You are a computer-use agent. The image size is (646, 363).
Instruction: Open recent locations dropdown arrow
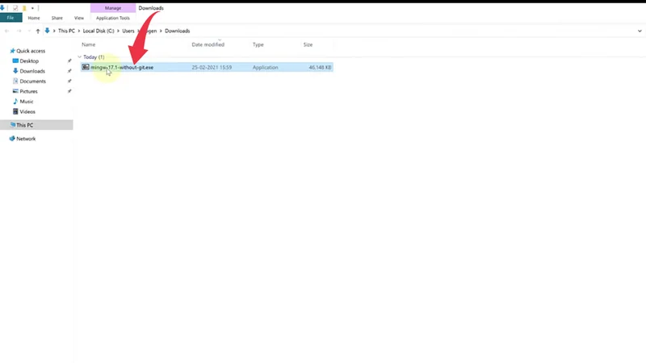click(x=27, y=31)
